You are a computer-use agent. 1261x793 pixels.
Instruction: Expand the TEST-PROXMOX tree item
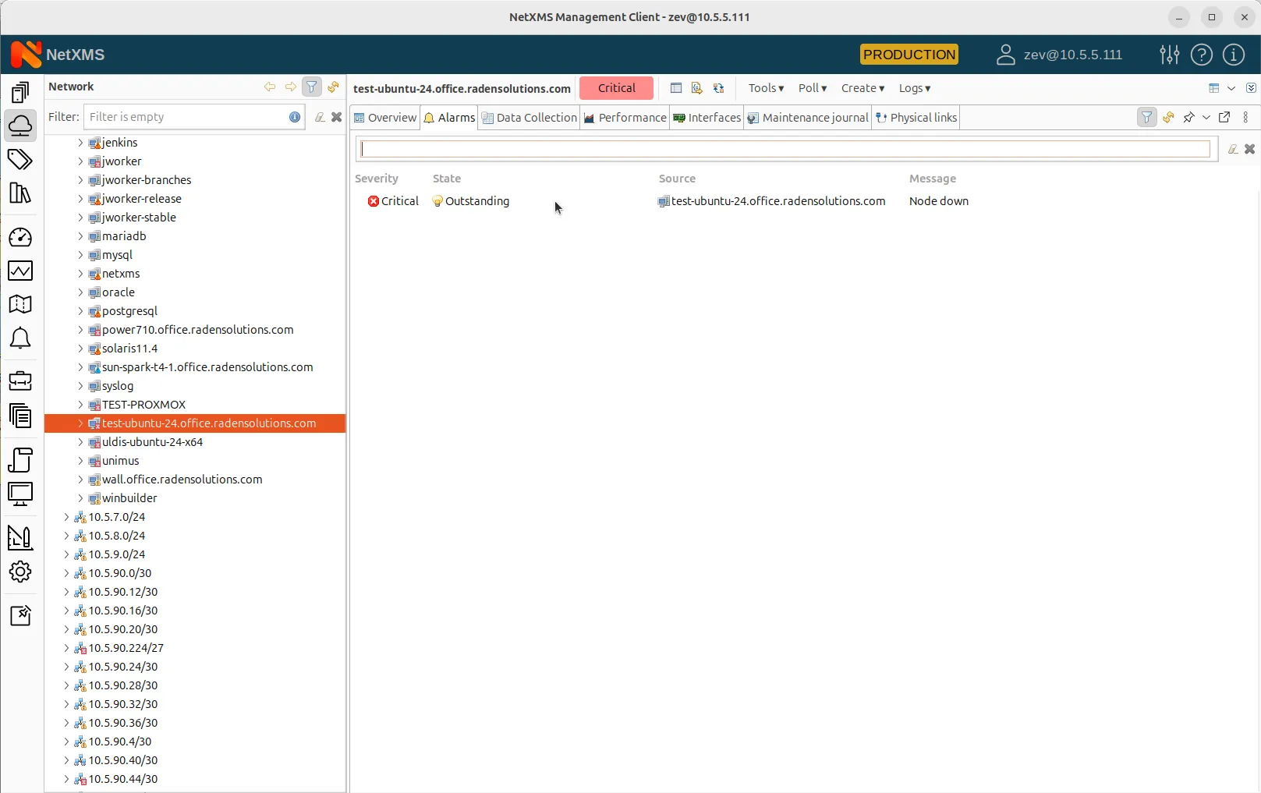(80, 404)
